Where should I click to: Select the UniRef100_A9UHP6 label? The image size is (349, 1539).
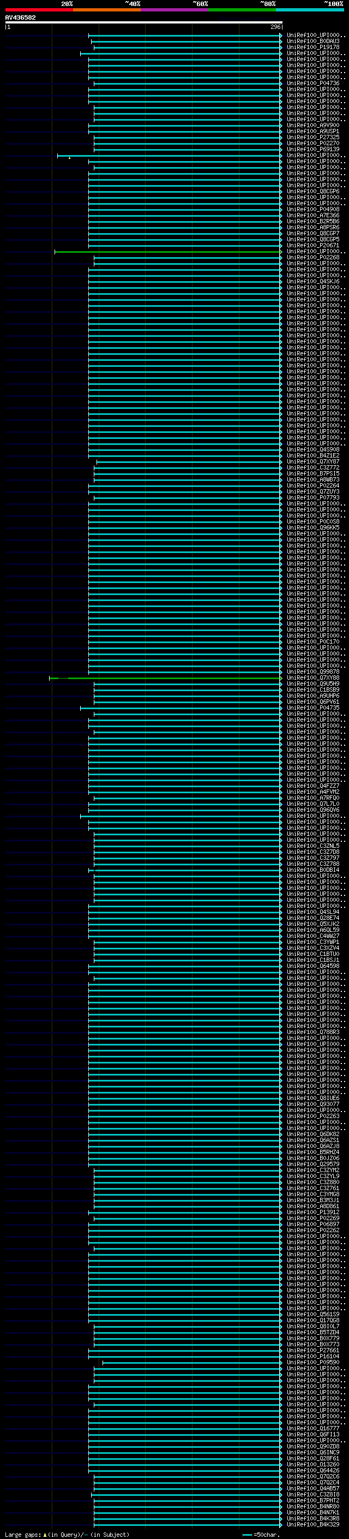click(x=313, y=696)
